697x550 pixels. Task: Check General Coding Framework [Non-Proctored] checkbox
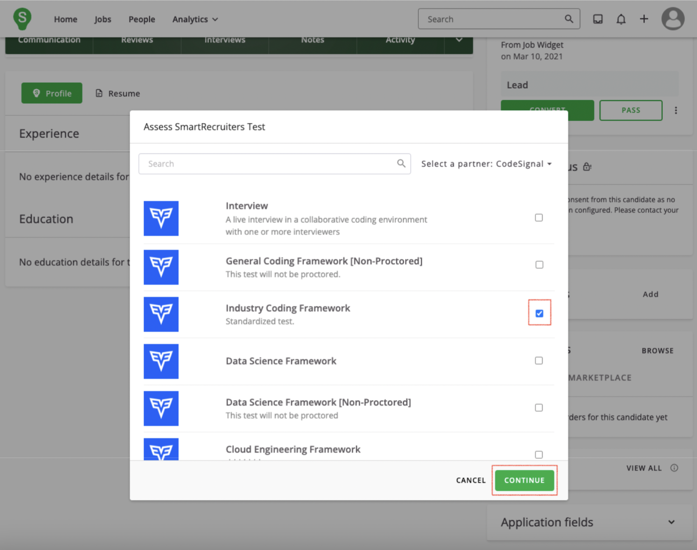[x=539, y=265]
